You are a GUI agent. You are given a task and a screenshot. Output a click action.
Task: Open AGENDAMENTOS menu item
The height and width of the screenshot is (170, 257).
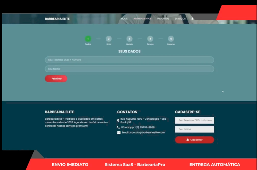[x=142, y=19]
